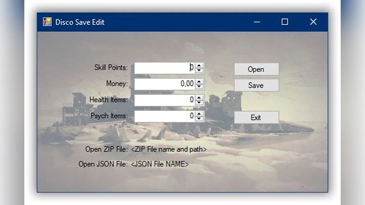
Task: Click the Save button
Action: click(256, 85)
